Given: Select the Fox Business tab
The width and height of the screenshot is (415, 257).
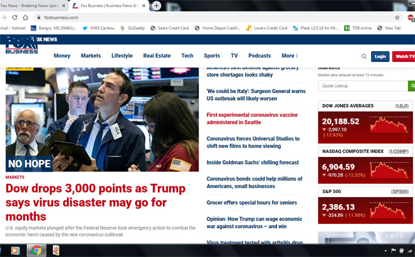Looking at the screenshot, I should point(109,6).
